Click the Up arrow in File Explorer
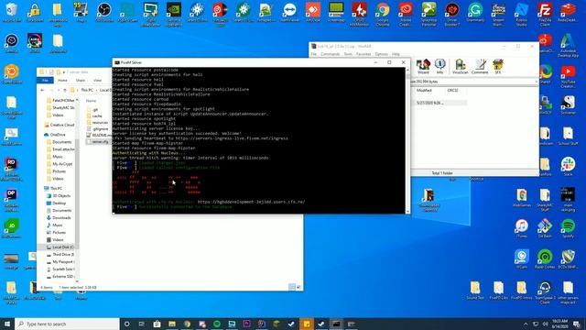The image size is (586, 330). click(65, 90)
